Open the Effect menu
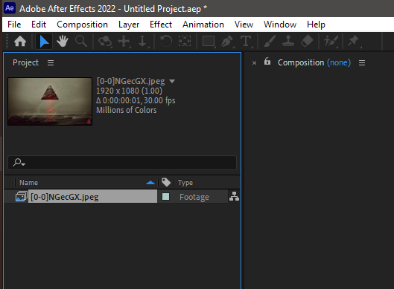 pos(161,25)
